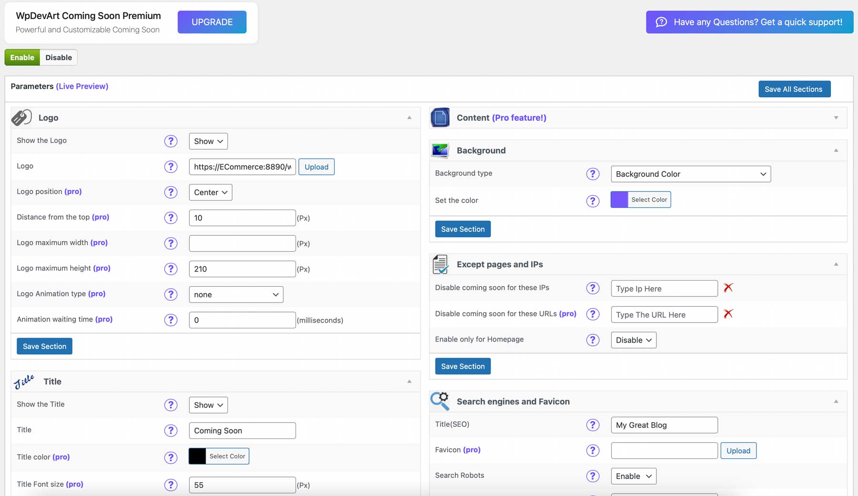Open the Background type dropdown
This screenshot has height=496, width=858.
click(691, 174)
